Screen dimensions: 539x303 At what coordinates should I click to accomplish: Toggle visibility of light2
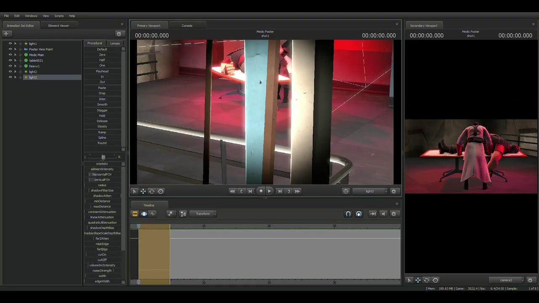coord(11,72)
